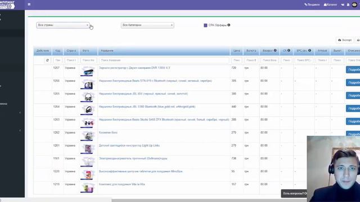Open product thumbnail for item 1267
Screen dimensions: 360x202
click(88, 71)
